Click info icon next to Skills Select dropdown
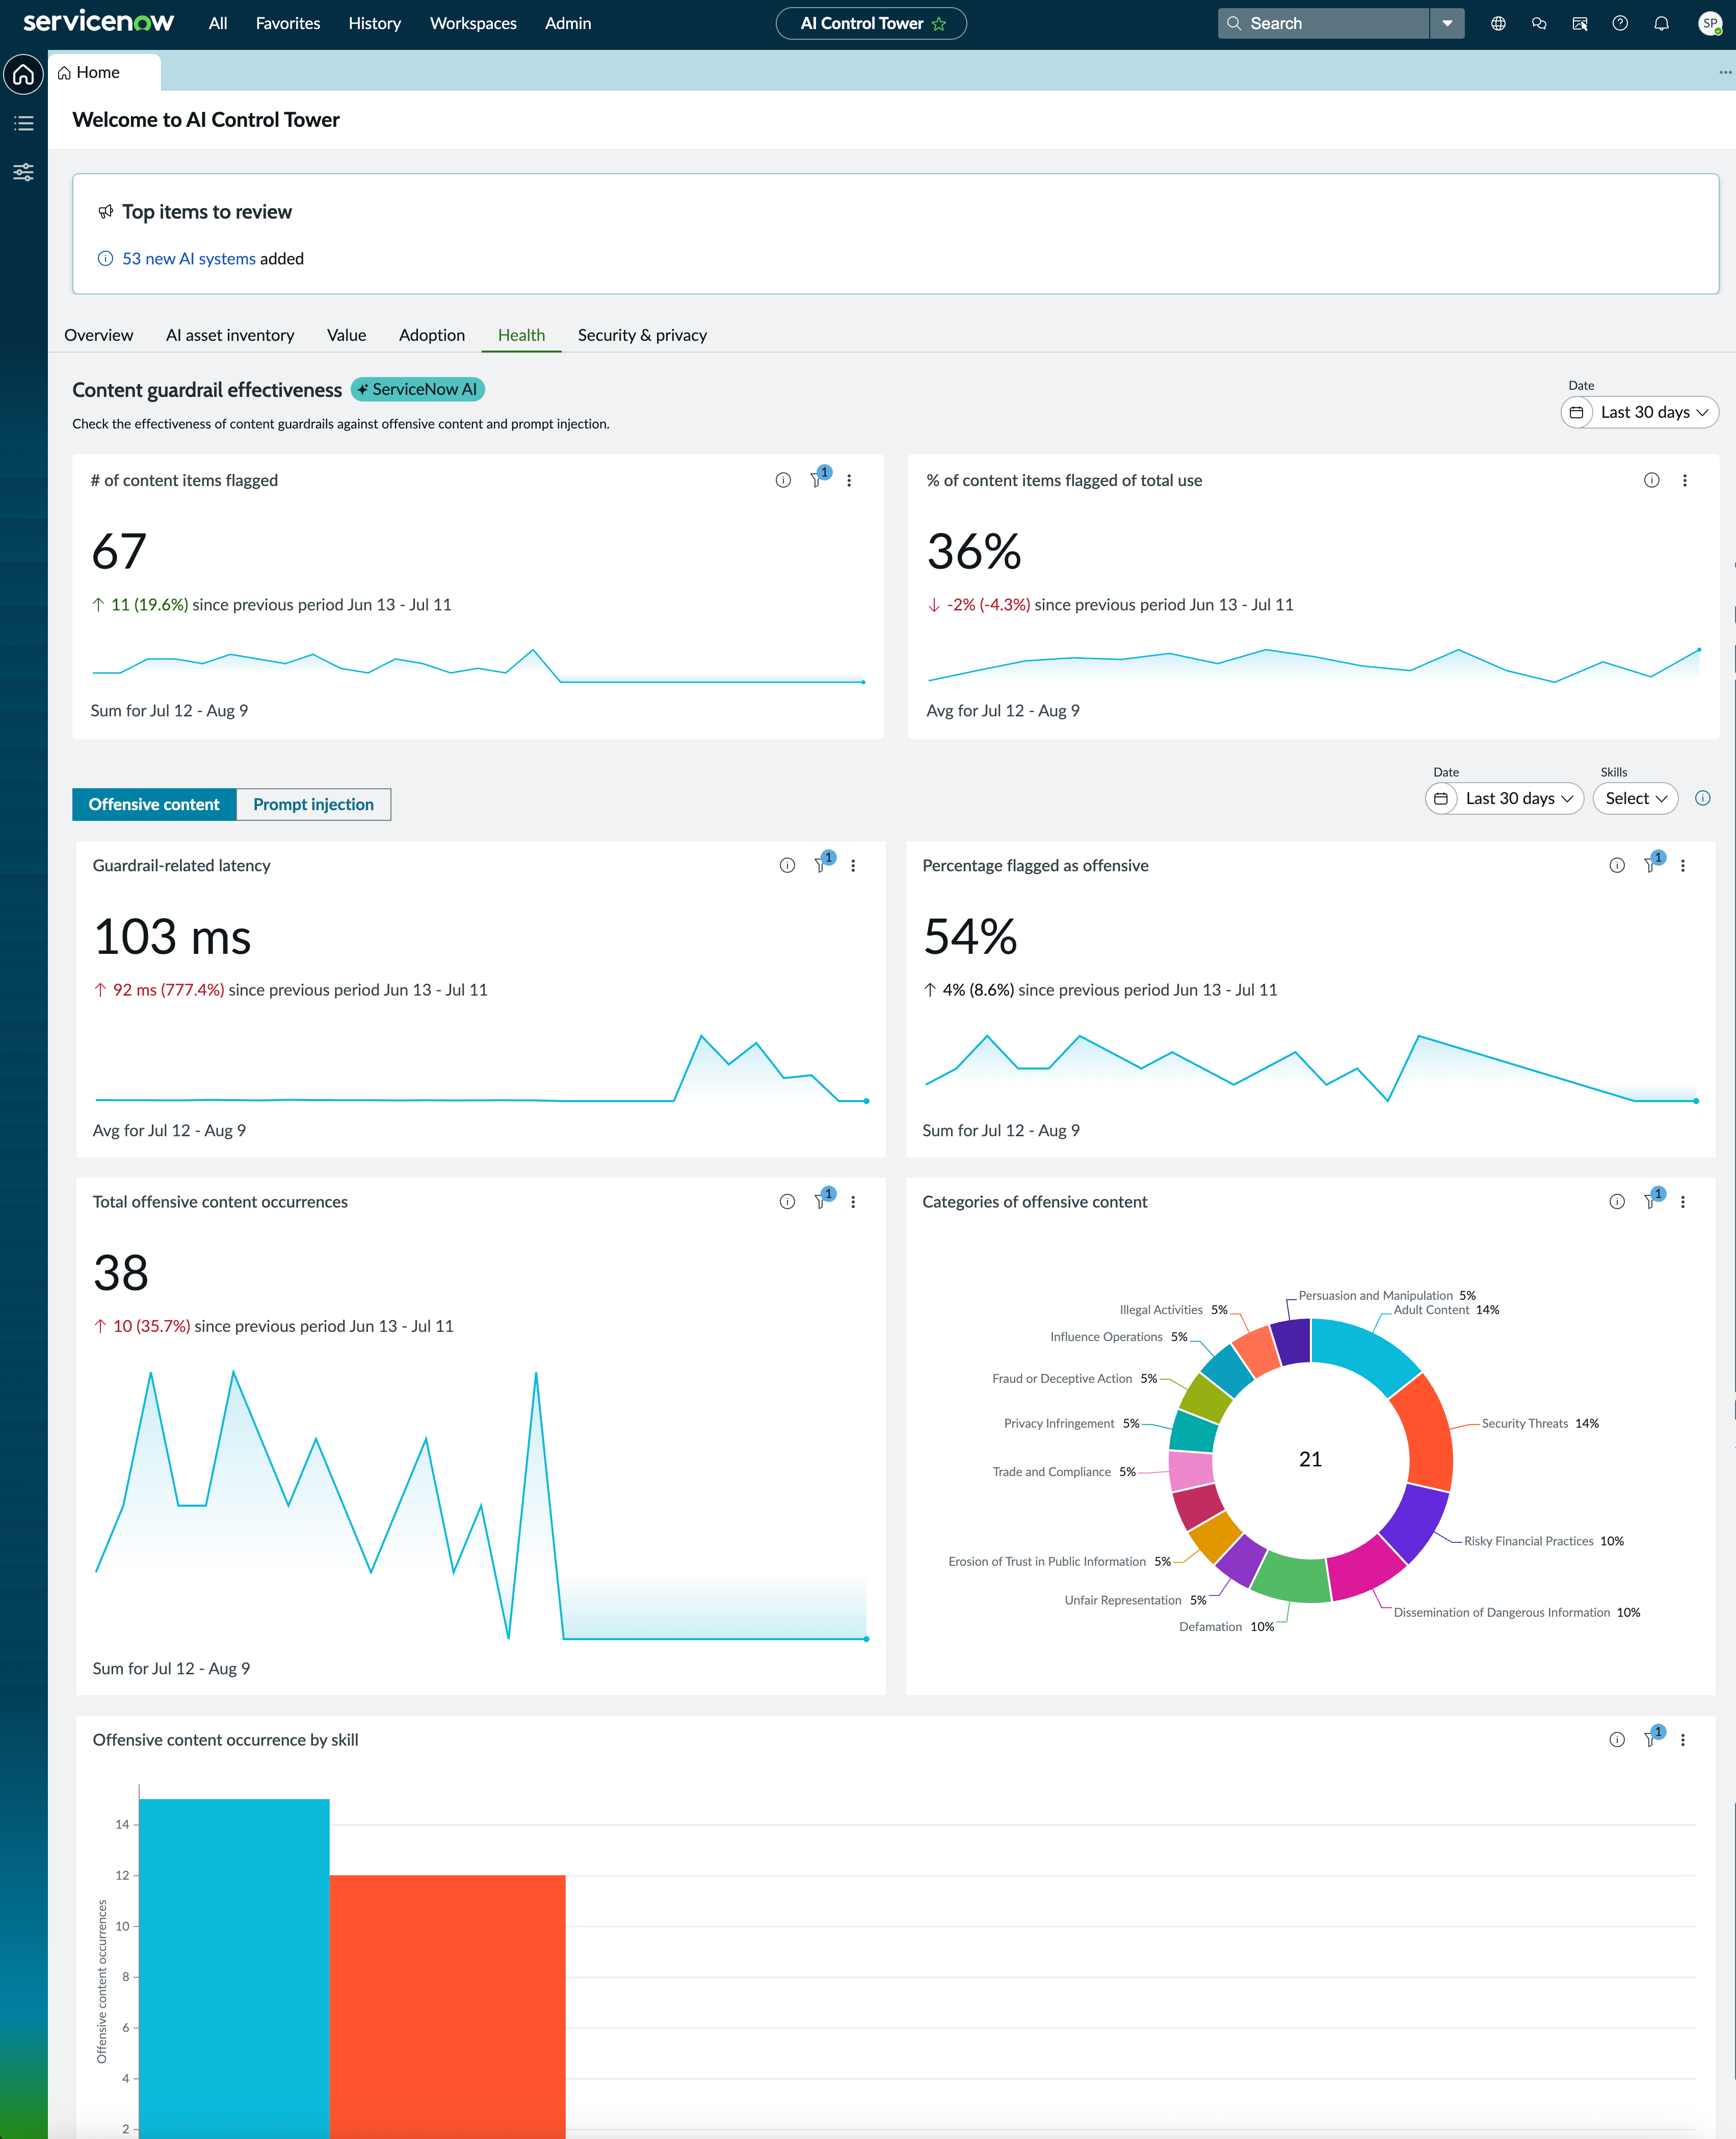 (1703, 797)
